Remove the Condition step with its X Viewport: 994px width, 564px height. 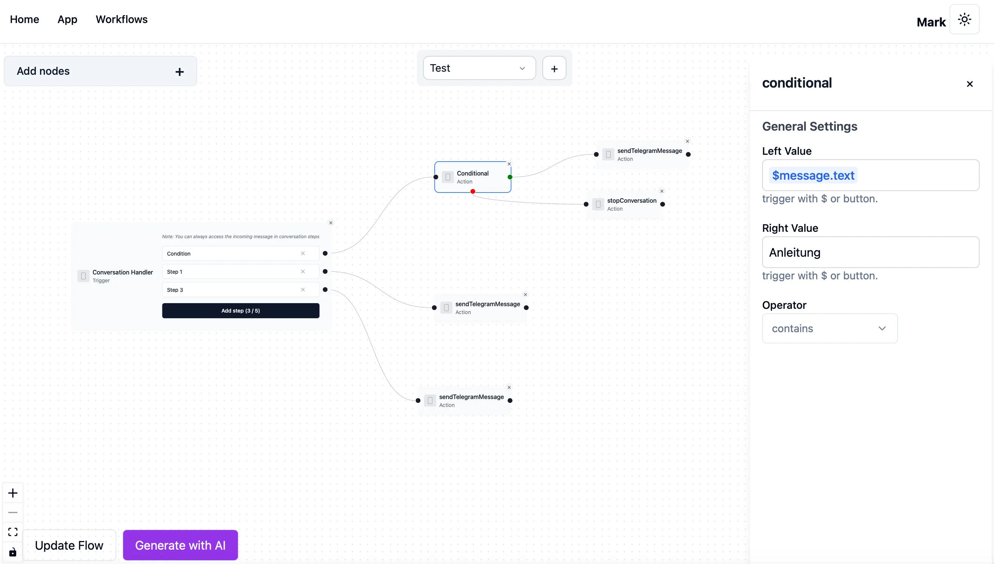pyautogui.click(x=303, y=253)
